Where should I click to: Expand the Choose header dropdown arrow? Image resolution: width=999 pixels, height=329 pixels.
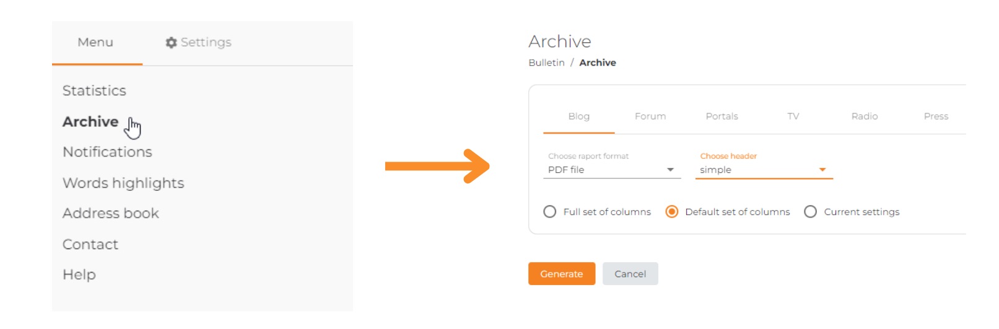822,170
